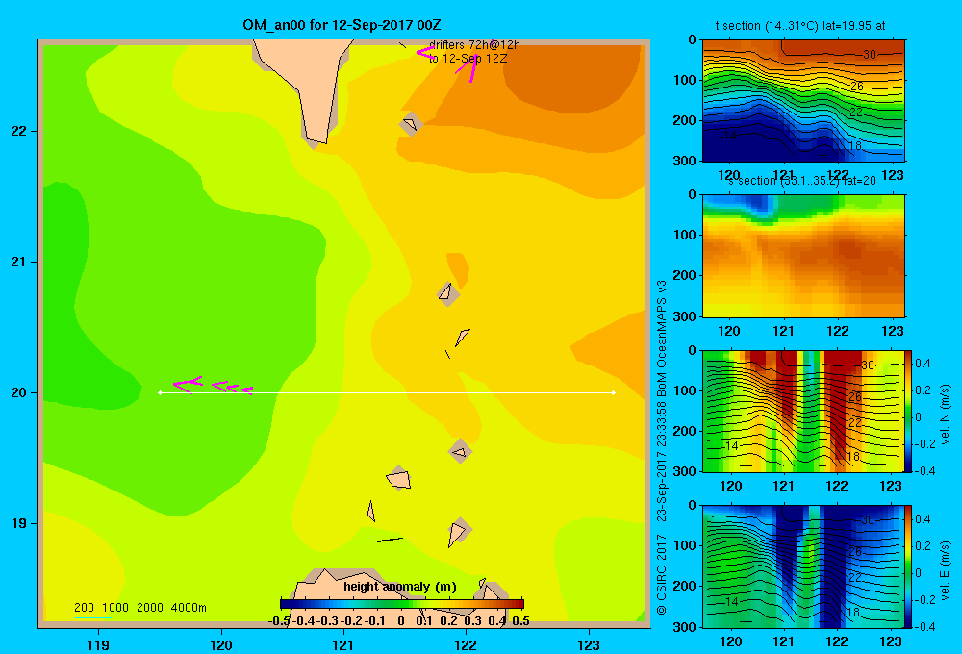Click the 't section (14..31°C) lat=19.95' title

click(x=800, y=26)
